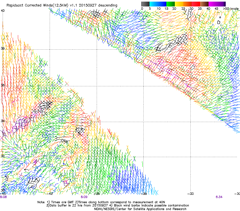Click the legend scale number 10
The width and height of the screenshot is (240, 211).
159,9
